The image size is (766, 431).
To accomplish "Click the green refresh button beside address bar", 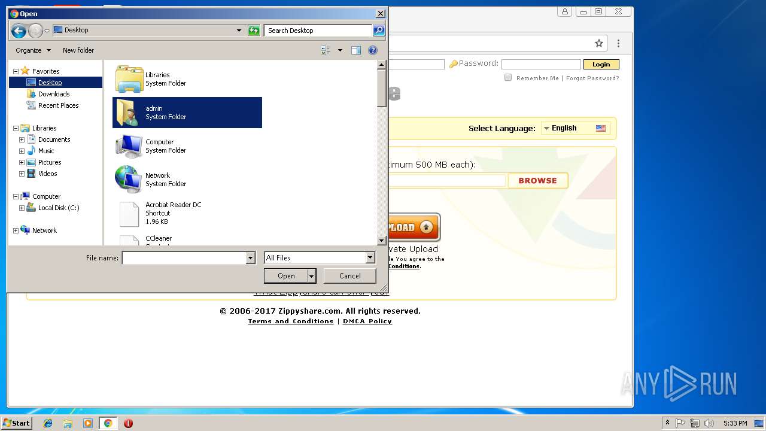I will point(254,31).
